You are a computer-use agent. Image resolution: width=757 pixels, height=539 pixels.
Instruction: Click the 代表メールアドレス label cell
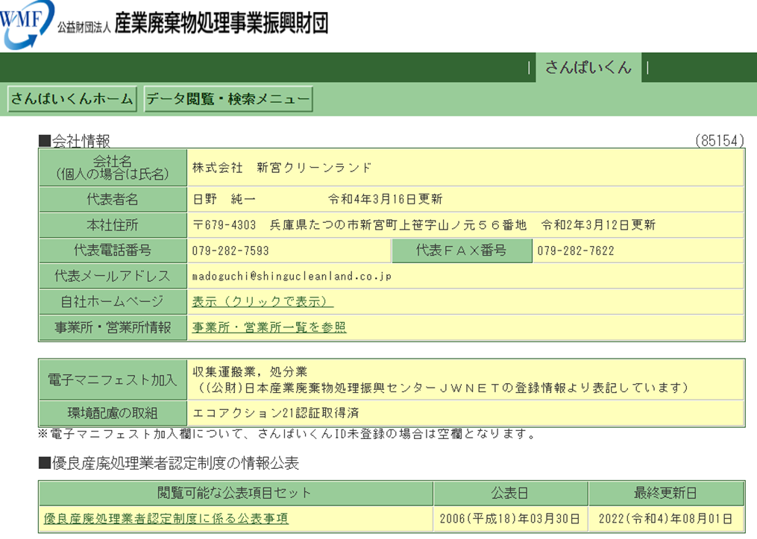(x=113, y=276)
